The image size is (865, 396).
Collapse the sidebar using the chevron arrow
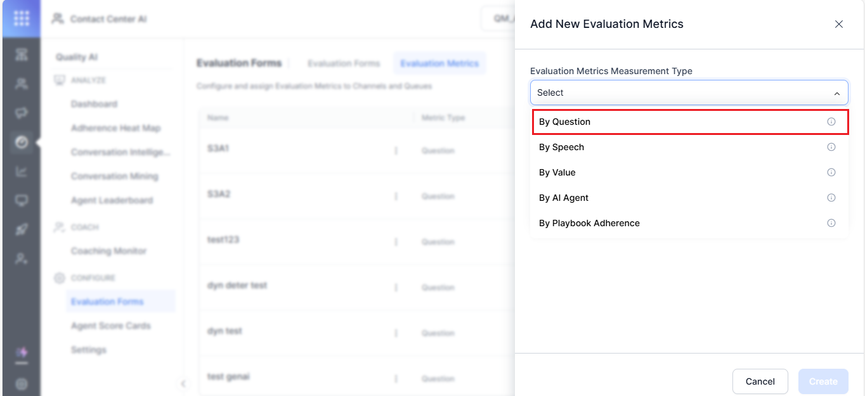point(183,383)
